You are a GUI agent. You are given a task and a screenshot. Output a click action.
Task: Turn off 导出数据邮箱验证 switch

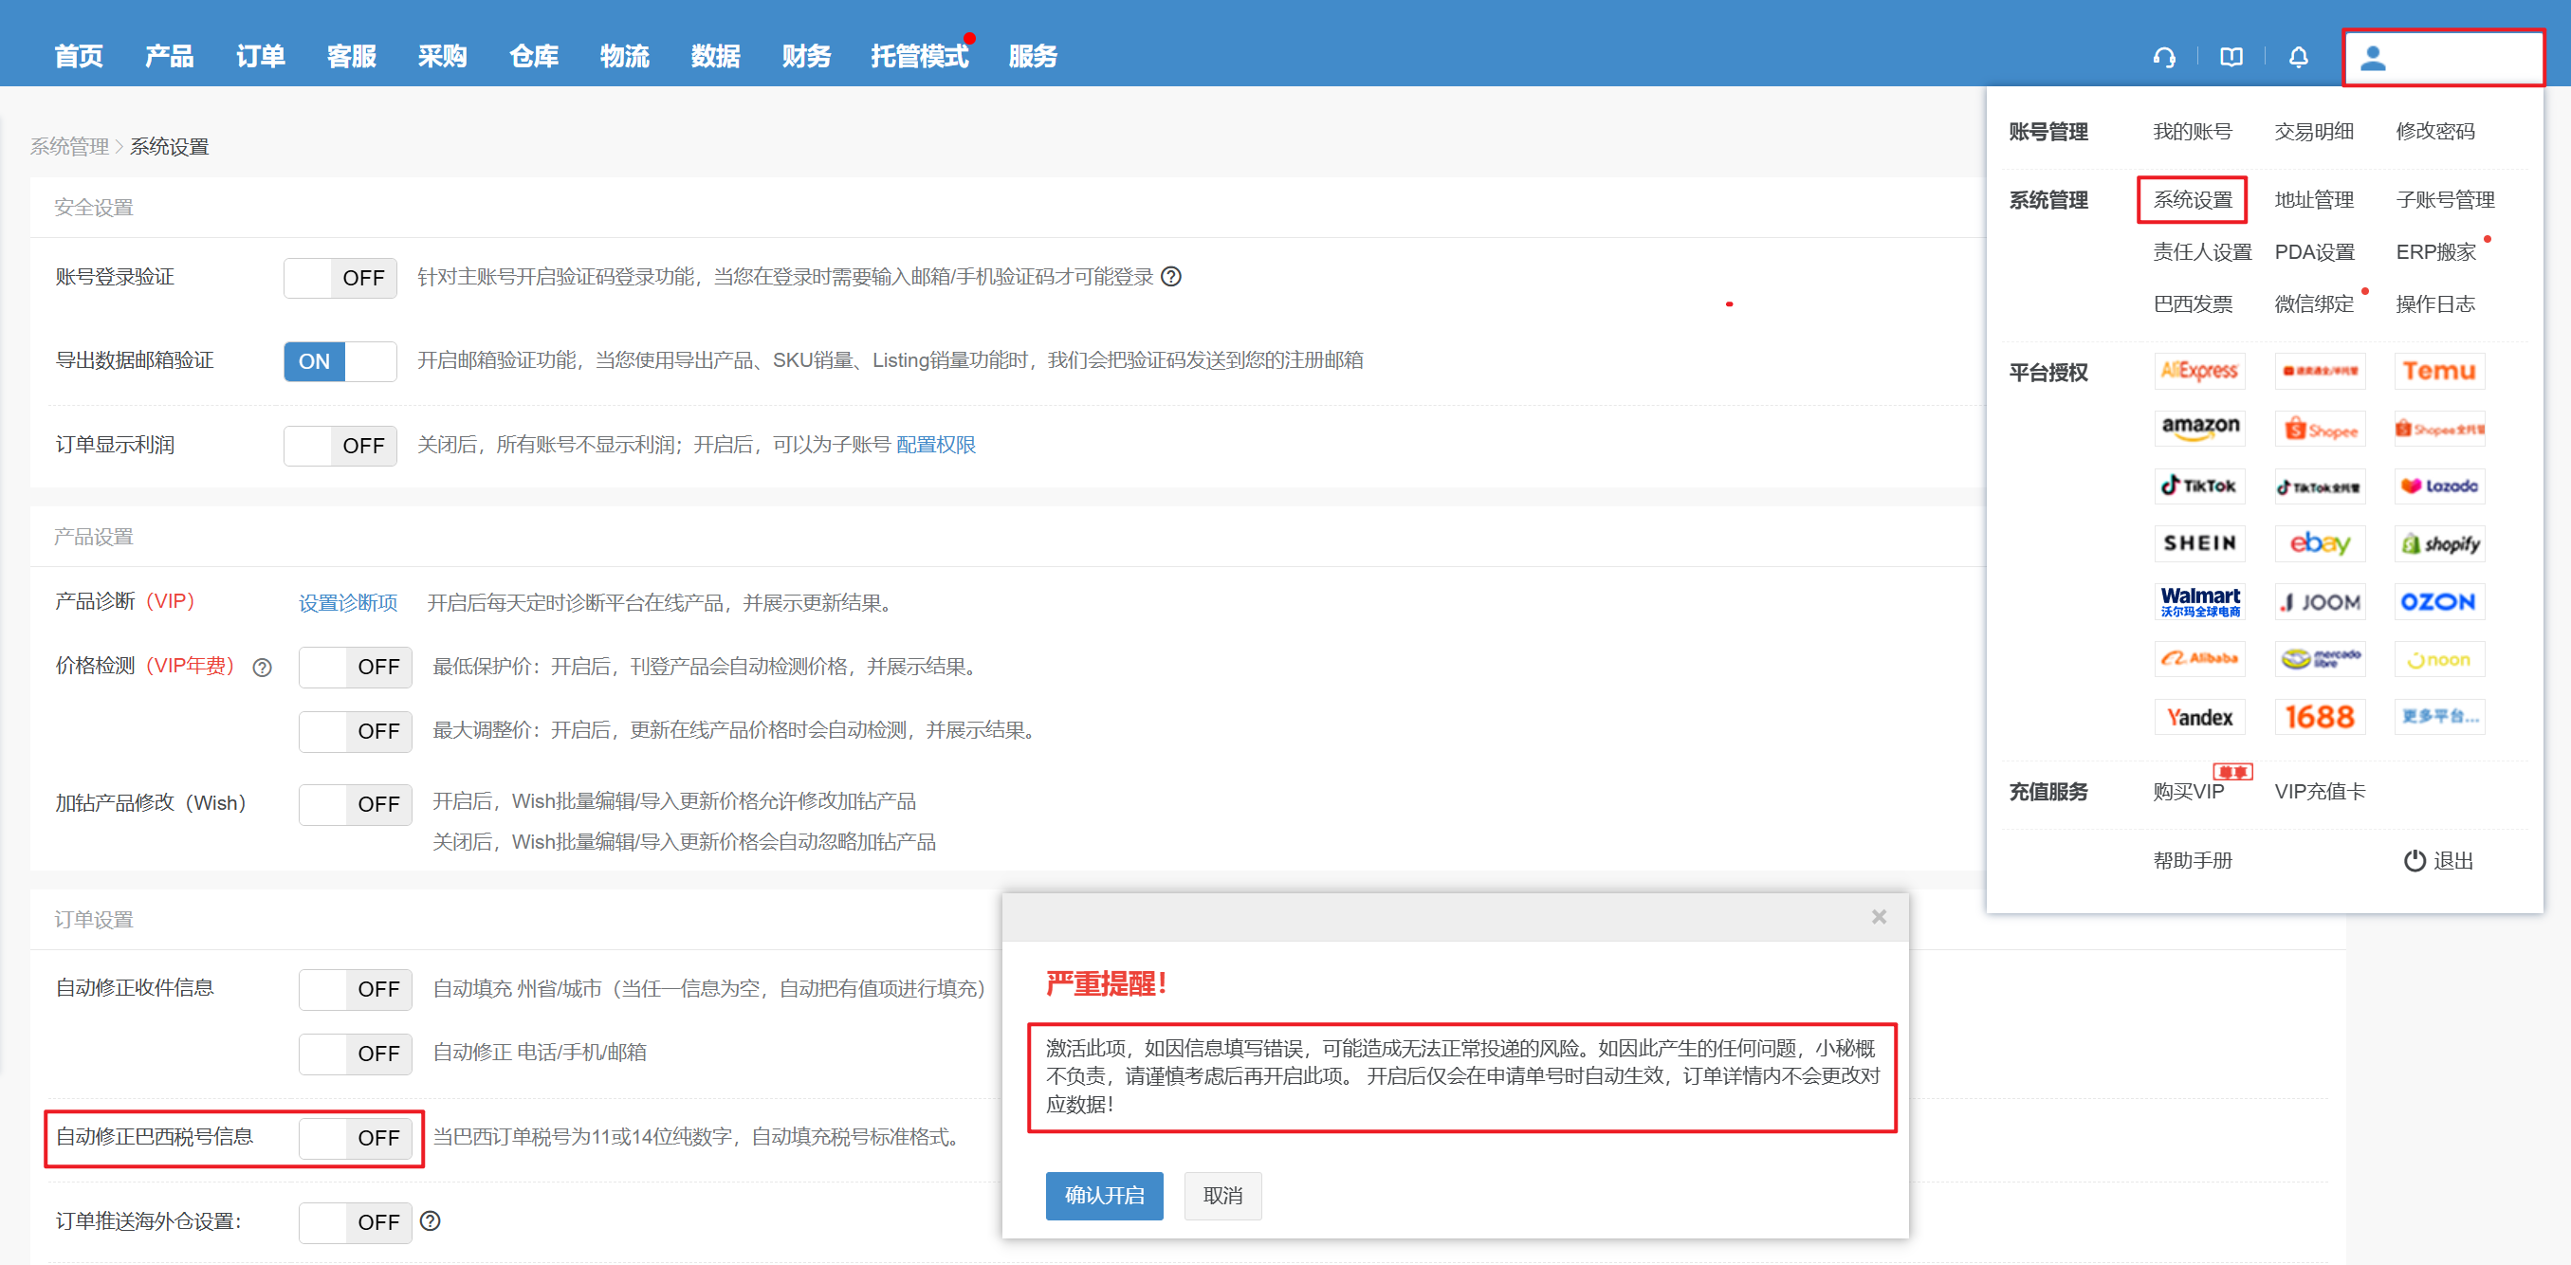pyautogui.click(x=340, y=361)
